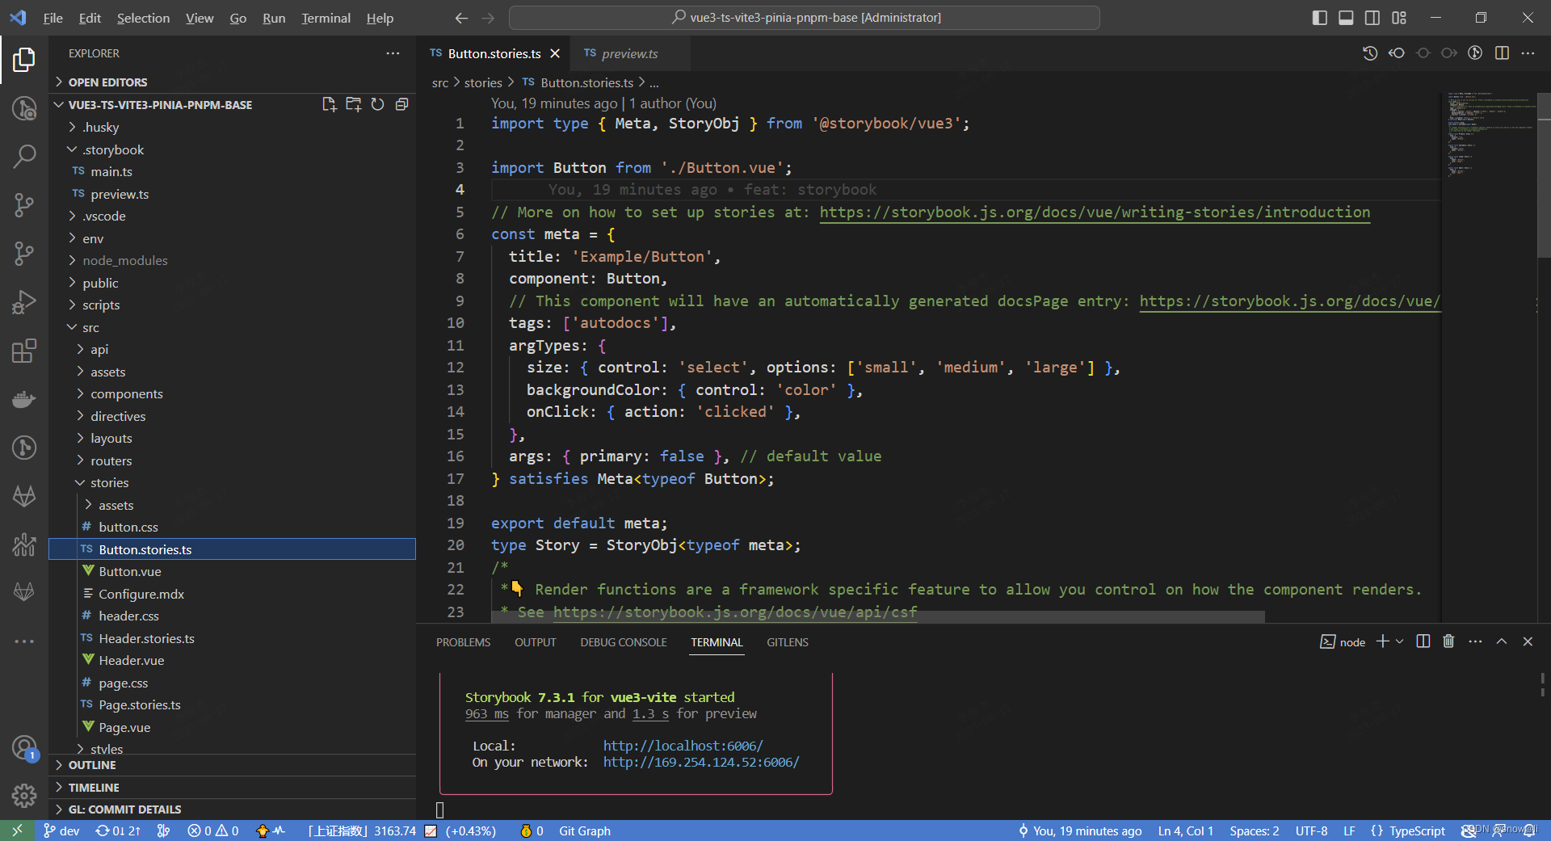Kill the terminal with trash icon
The width and height of the screenshot is (1551, 841).
[1448, 641]
